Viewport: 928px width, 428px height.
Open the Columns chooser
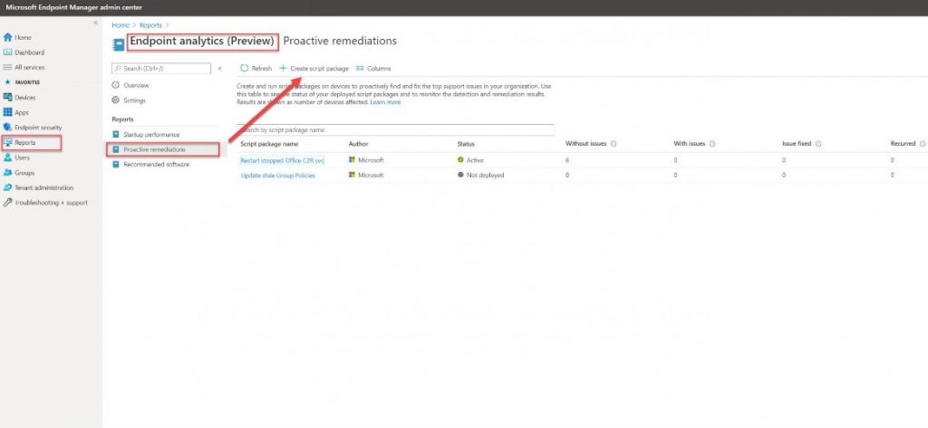373,69
